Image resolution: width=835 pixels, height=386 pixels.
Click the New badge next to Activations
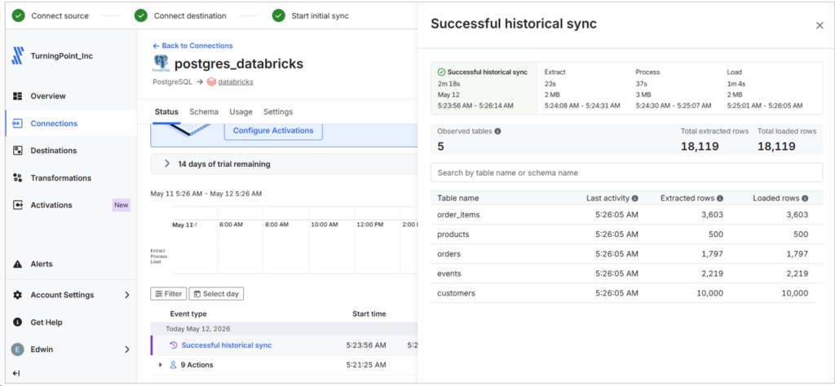[121, 205]
